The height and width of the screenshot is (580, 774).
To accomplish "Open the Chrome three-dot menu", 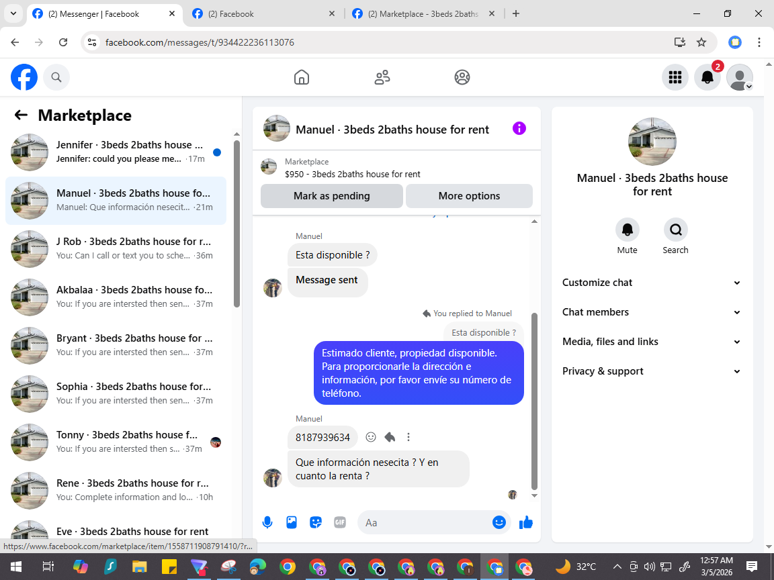I will point(759,42).
